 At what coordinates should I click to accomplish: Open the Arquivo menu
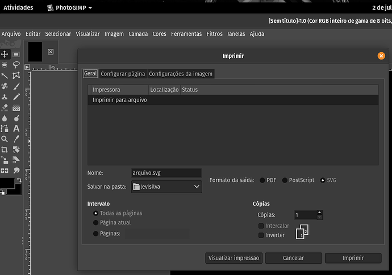click(11, 33)
